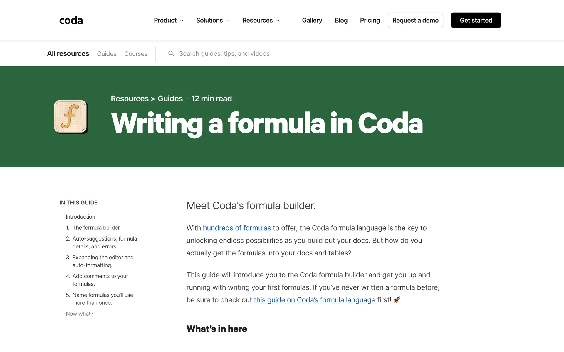This screenshot has height=352, width=564.
Task: Open the guide on Coda's formula language
Action: pos(314,300)
